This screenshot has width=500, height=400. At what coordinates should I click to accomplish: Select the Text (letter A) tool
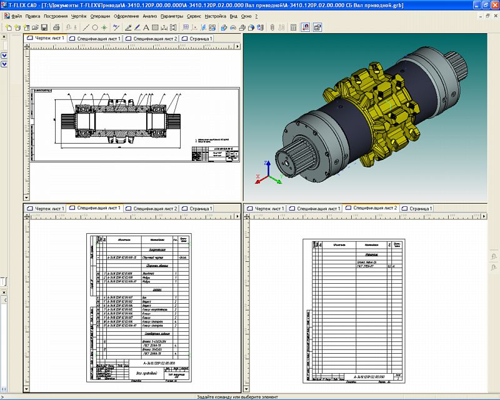(x=146, y=27)
